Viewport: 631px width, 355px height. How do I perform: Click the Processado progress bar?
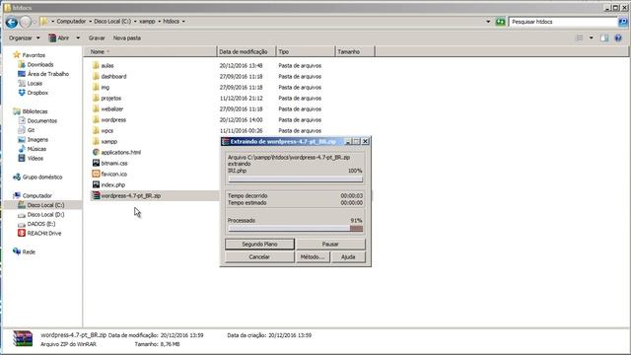tap(296, 229)
